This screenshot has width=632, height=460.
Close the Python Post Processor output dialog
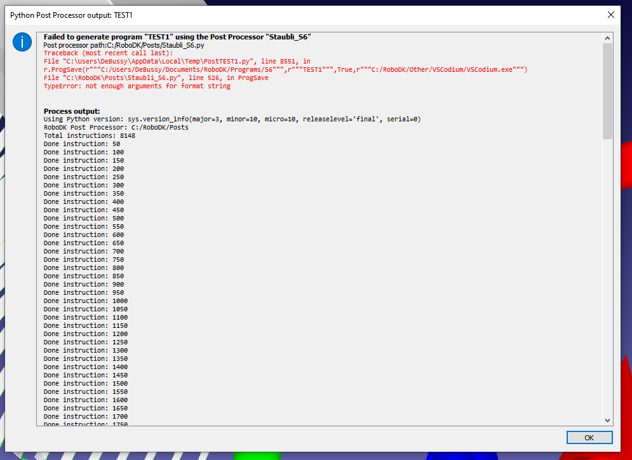coord(610,15)
